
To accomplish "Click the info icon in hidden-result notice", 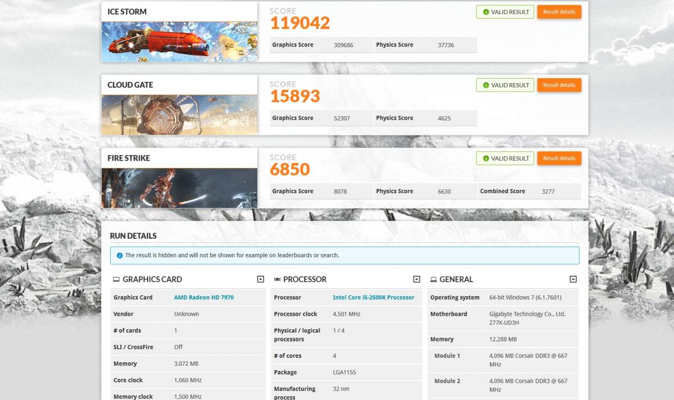I will [x=120, y=255].
